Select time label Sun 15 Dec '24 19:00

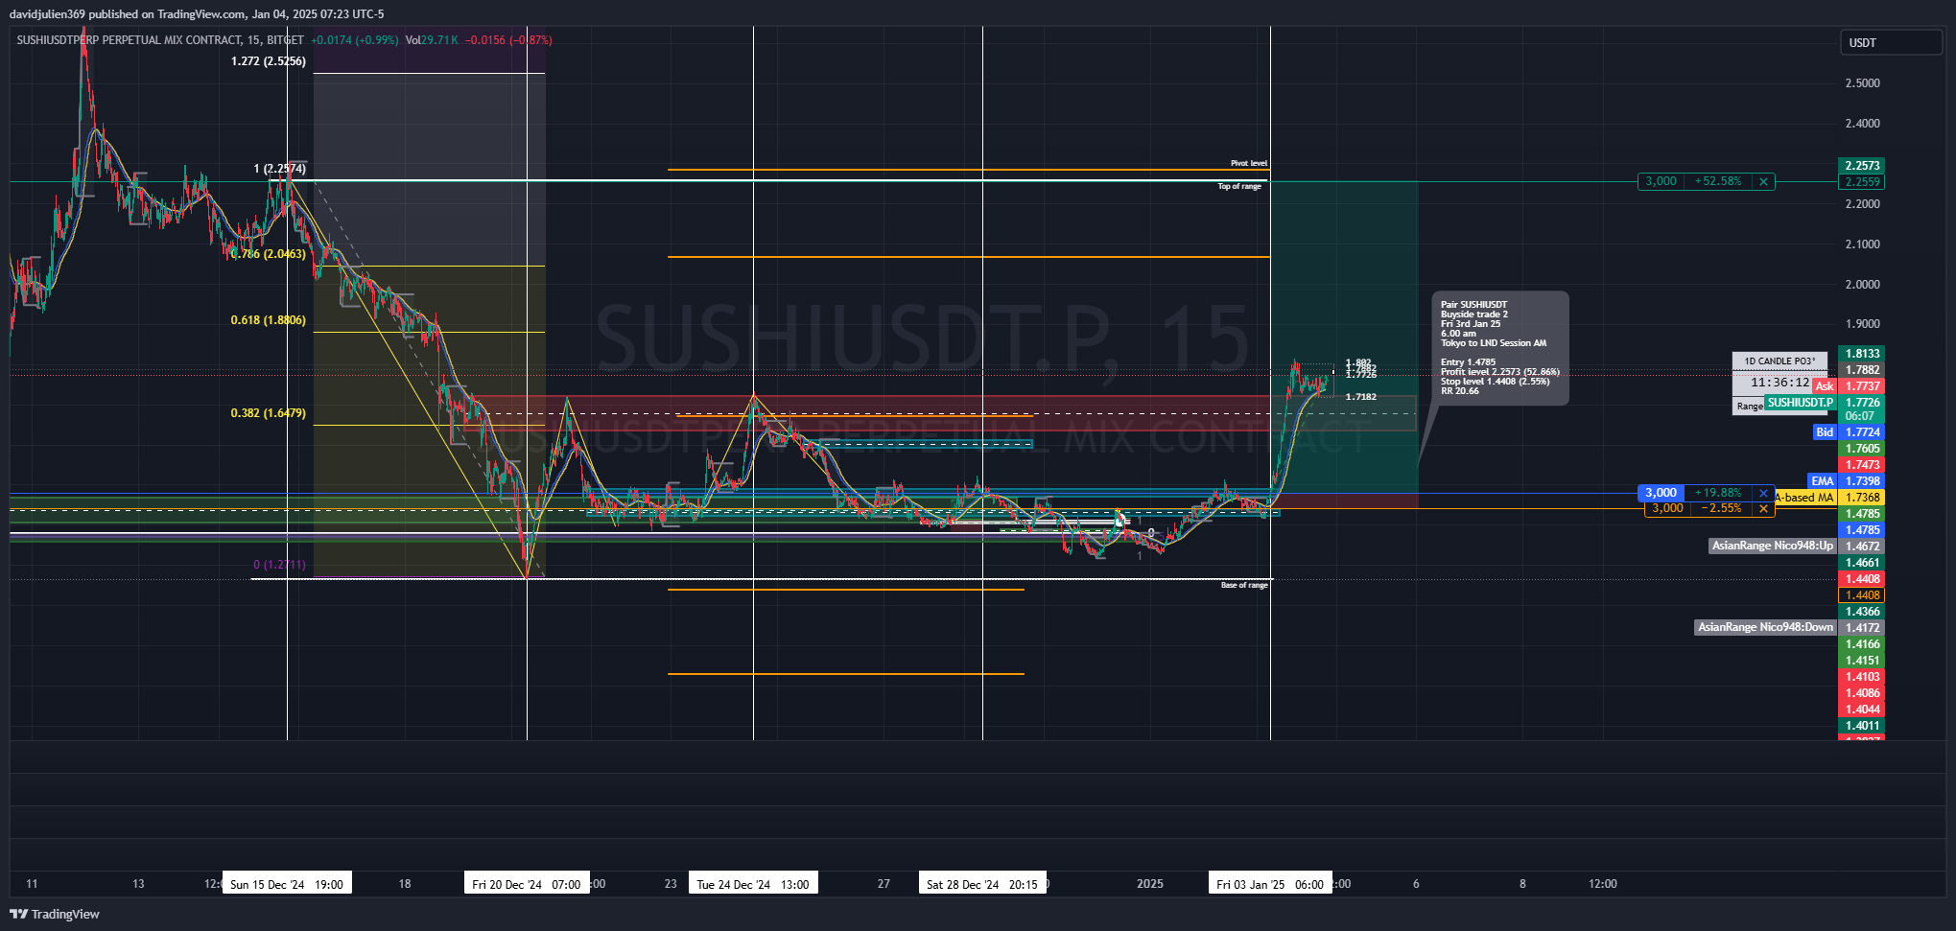coord(287,884)
